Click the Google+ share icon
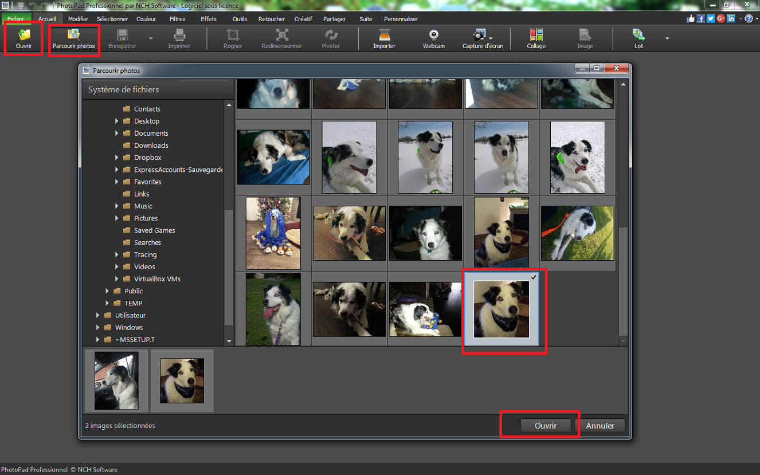Viewport: 760px width, 475px height. tap(721, 18)
